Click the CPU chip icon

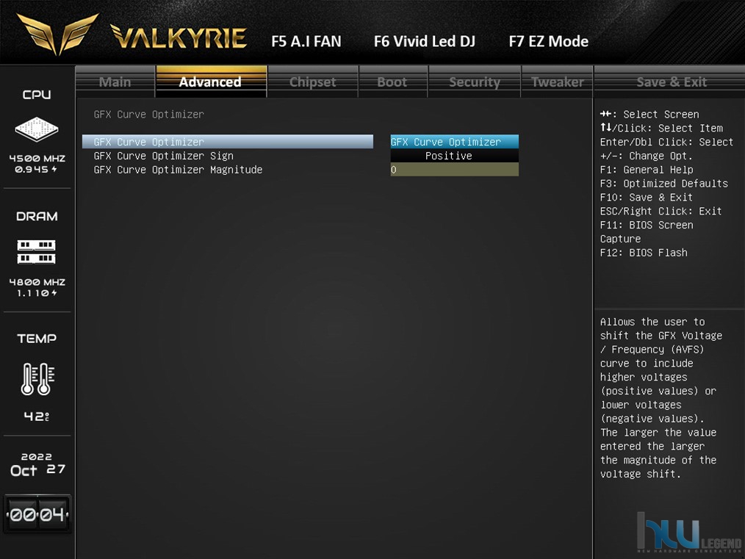pyautogui.click(x=37, y=129)
